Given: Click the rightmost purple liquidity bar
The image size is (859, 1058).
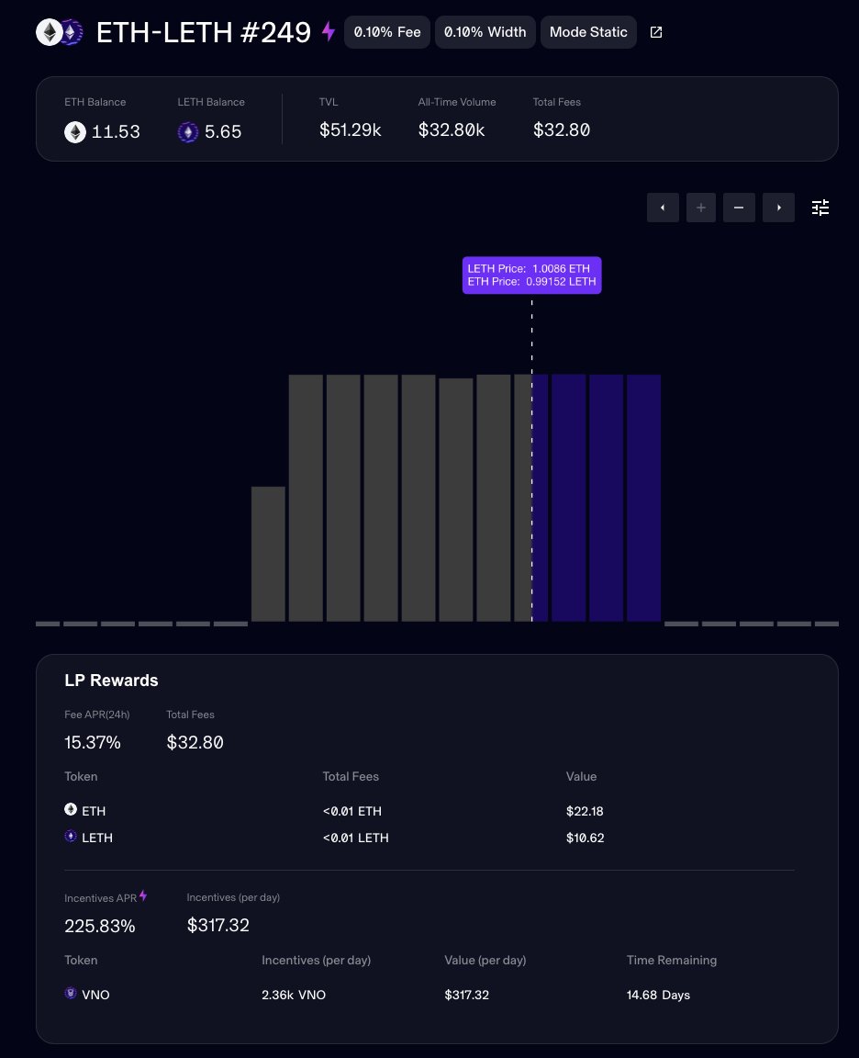Looking at the screenshot, I should pyautogui.click(x=644, y=498).
